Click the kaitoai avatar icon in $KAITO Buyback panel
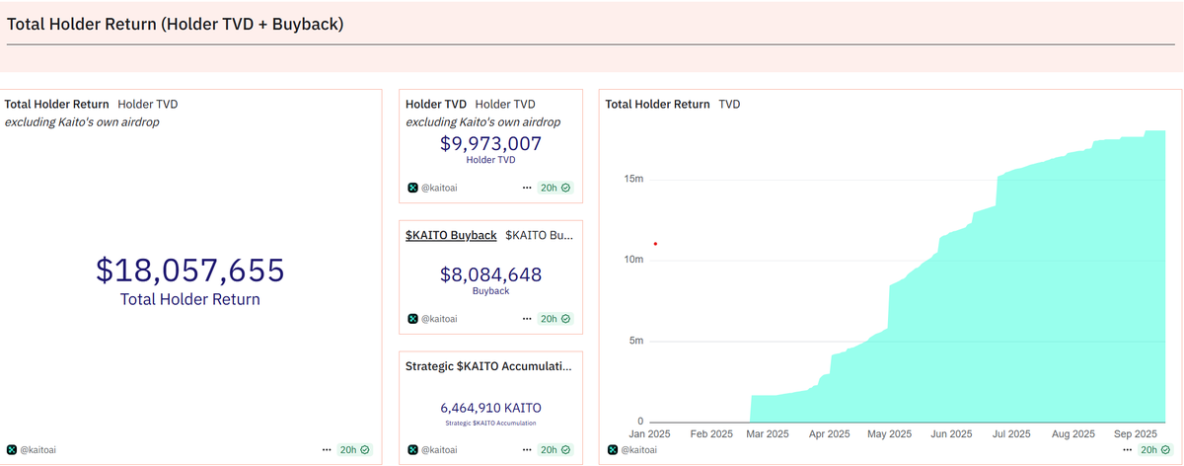This screenshot has height=466, width=1184. [x=412, y=318]
